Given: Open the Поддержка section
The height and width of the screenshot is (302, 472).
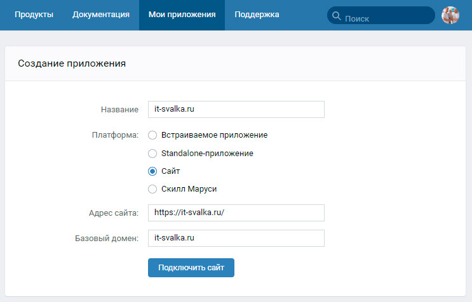Looking at the screenshot, I should tap(257, 15).
